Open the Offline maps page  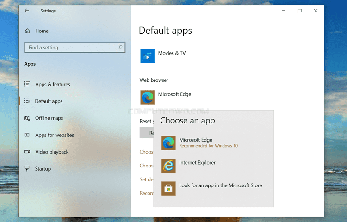point(49,118)
